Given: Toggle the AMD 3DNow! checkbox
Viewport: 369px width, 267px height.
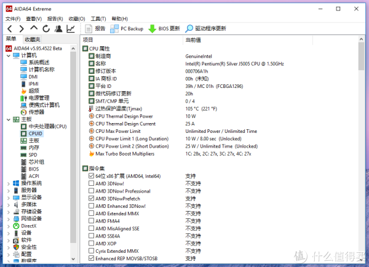Looking at the screenshot, I should coord(91,183).
